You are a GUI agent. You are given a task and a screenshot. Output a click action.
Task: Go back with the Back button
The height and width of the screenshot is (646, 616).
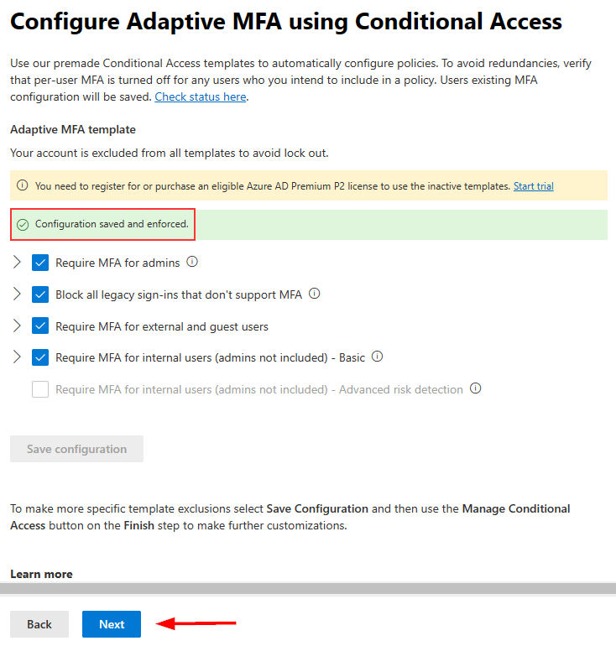[39, 624]
